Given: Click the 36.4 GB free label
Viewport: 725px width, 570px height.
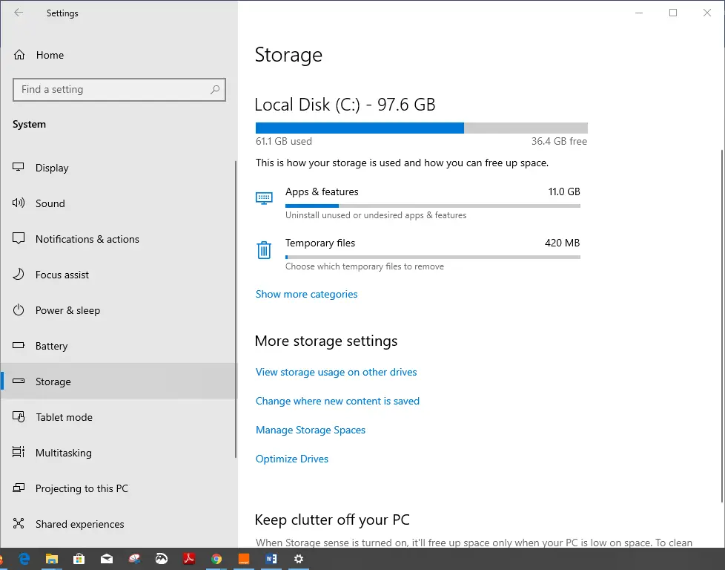Looking at the screenshot, I should 559,141.
